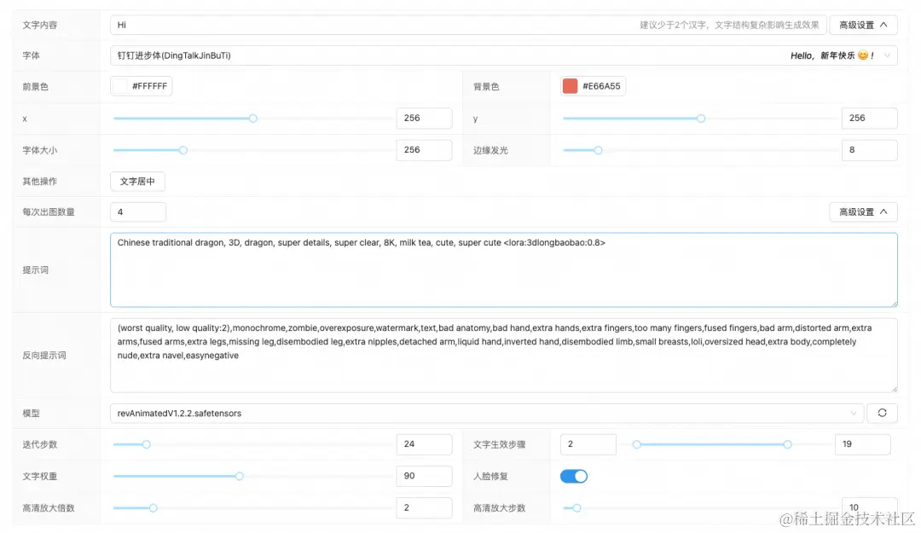921x533 pixels.
Task: Focus the 高清放大步数 field showing 10
Action: (869, 507)
